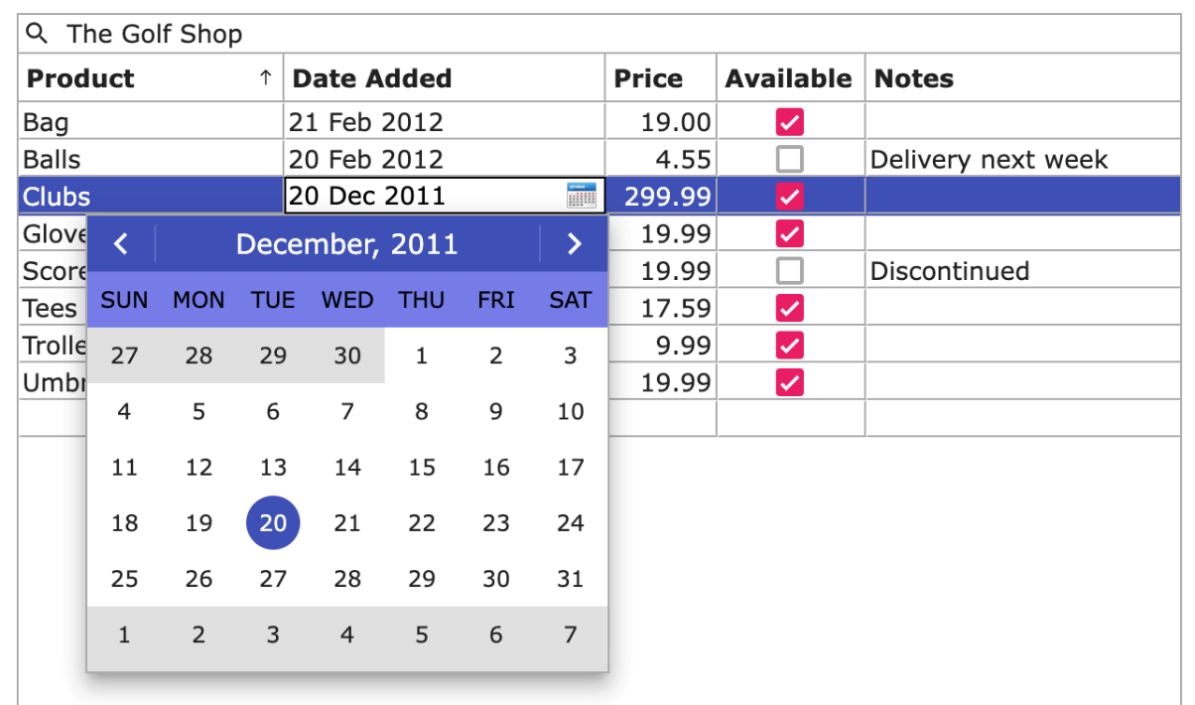Check Available for the Discontinued item
1195x705 pixels.
pyautogui.click(x=789, y=270)
